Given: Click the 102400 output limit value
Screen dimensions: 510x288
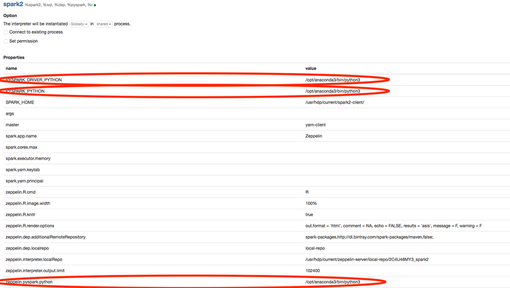Looking at the screenshot, I should tap(312, 271).
